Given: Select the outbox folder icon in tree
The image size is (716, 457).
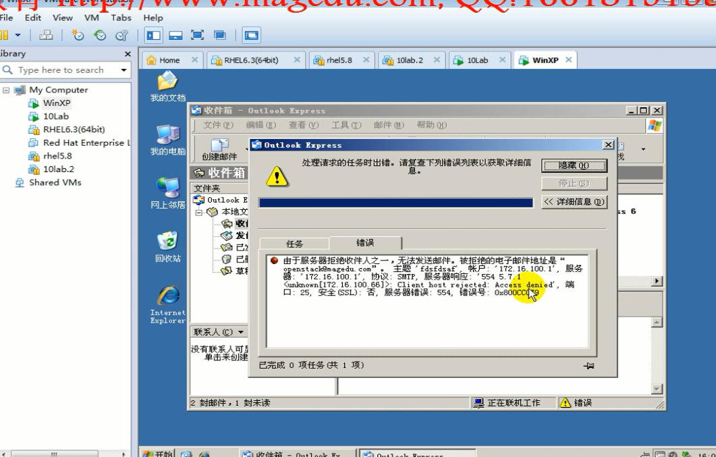Looking at the screenshot, I should point(227,236).
